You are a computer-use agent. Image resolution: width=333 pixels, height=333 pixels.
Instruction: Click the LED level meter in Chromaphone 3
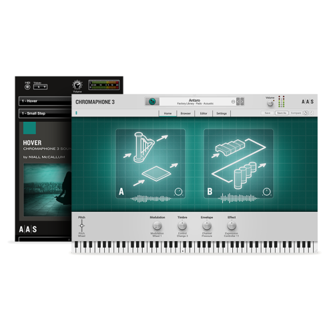282,102
